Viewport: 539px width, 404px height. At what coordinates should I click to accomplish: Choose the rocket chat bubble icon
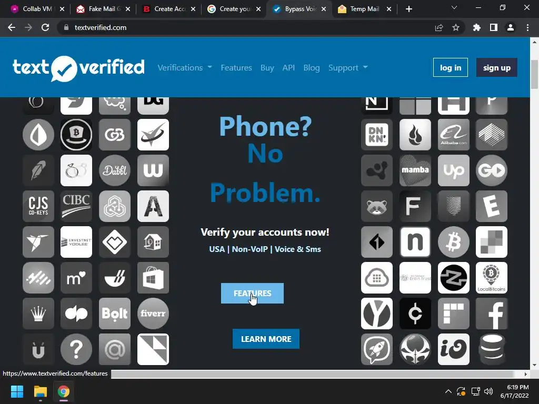377,349
